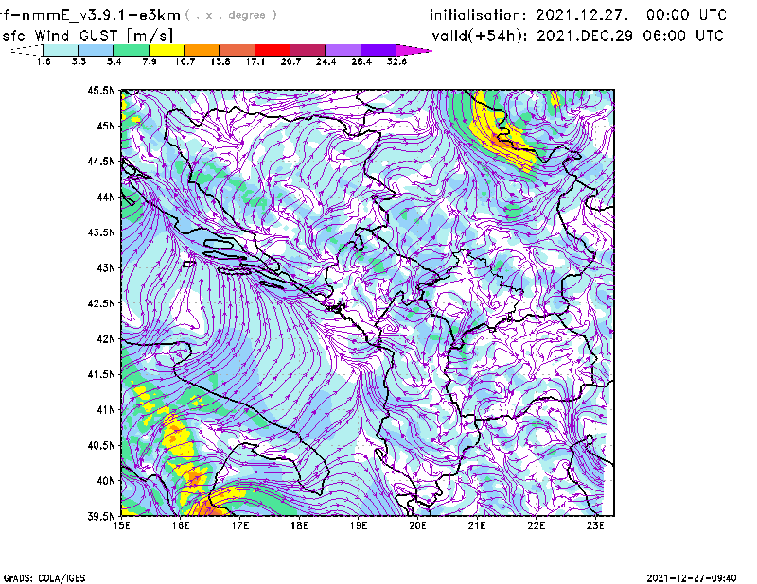The width and height of the screenshot is (757, 584).
Task: Click the magenta arrow at the legend's end
Action: pos(413,50)
